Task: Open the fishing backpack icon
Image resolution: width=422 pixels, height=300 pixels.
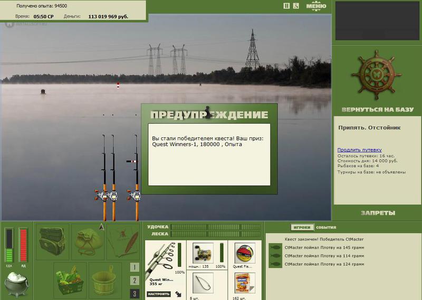Action: tap(52, 241)
